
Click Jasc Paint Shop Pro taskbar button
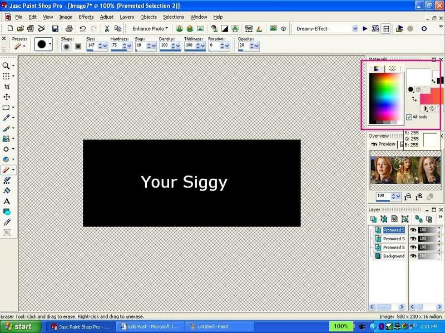click(80, 327)
